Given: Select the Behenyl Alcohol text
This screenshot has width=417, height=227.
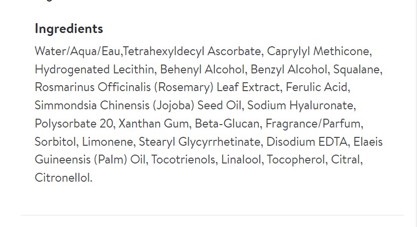Looking at the screenshot, I should [x=202, y=70].
